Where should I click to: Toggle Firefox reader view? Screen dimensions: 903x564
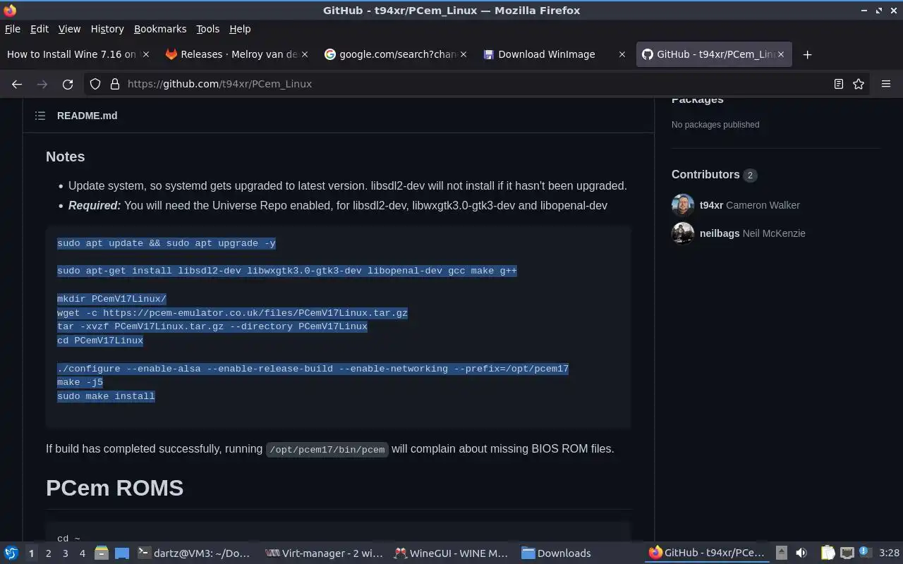pyautogui.click(x=838, y=84)
